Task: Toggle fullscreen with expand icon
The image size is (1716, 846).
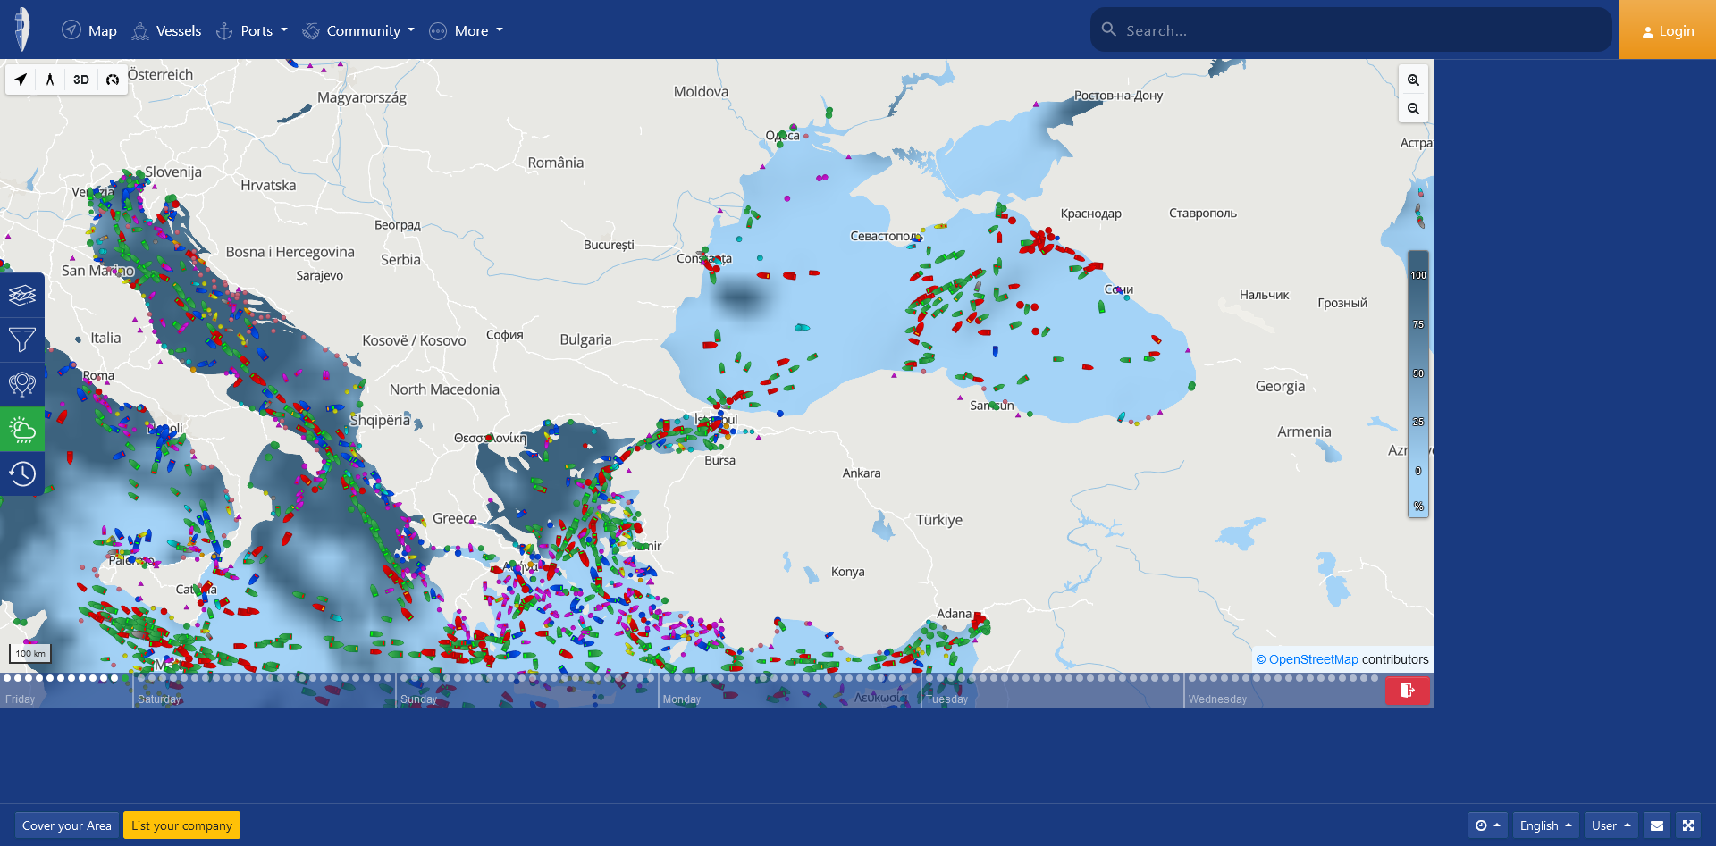Action: pos(1688,825)
